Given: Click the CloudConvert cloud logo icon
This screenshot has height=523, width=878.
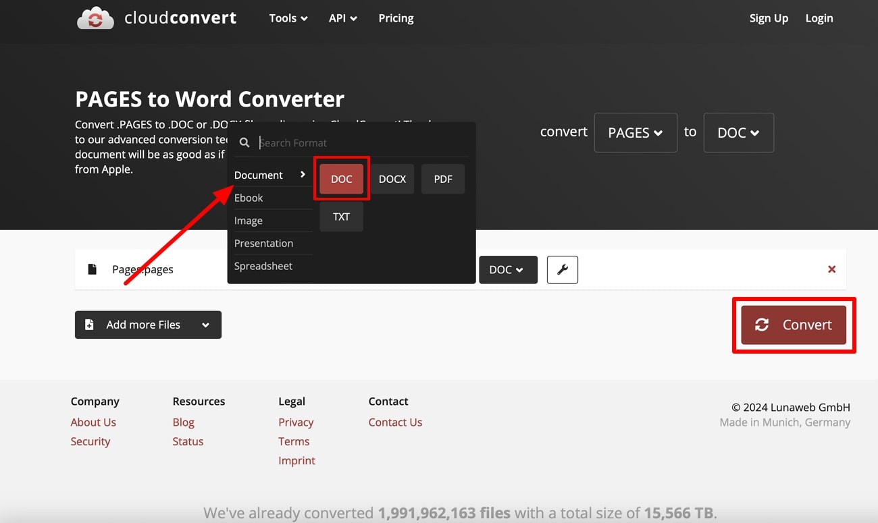Looking at the screenshot, I should [x=95, y=18].
